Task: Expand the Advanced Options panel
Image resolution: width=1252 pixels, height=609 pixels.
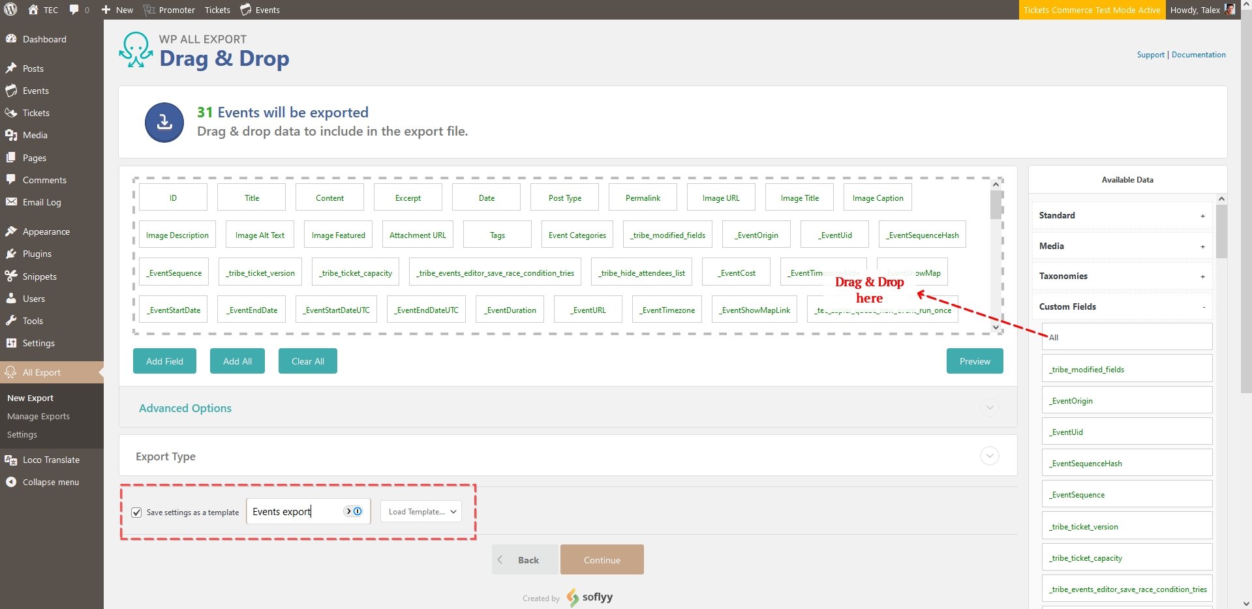Action: pos(989,408)
